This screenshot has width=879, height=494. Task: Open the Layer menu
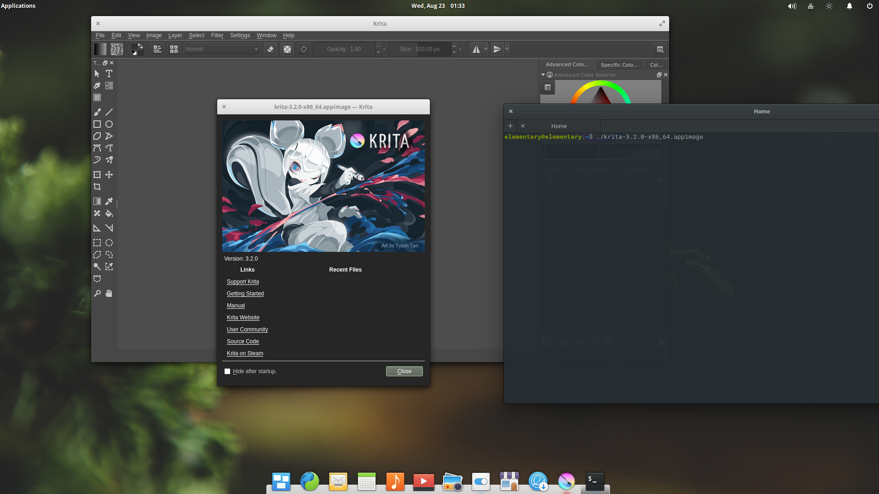click(175, 35)
